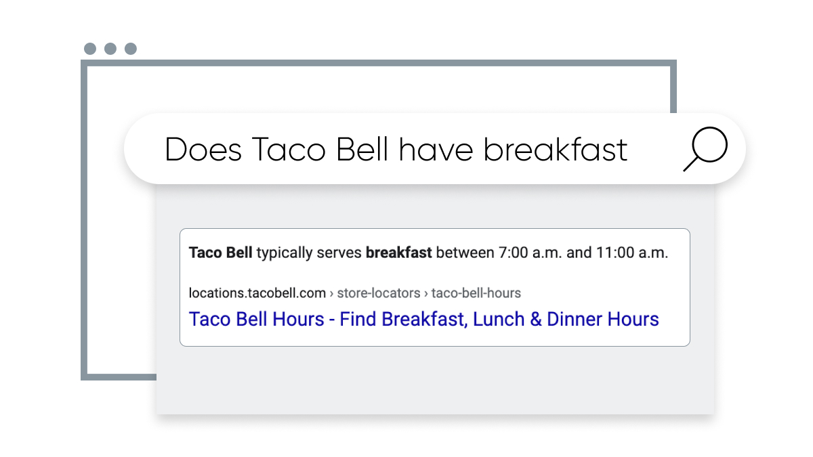Viewport: 813px width, 457px height.
Task: Click the word 'breakfast' in search query
Action: (x=556, y=150)
